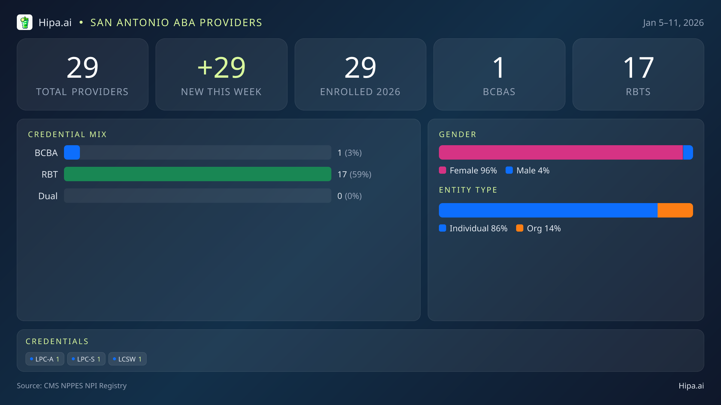
Task: Select the Male legend marker under Gender
Action: pyautogui.click(x=510, y=170)
